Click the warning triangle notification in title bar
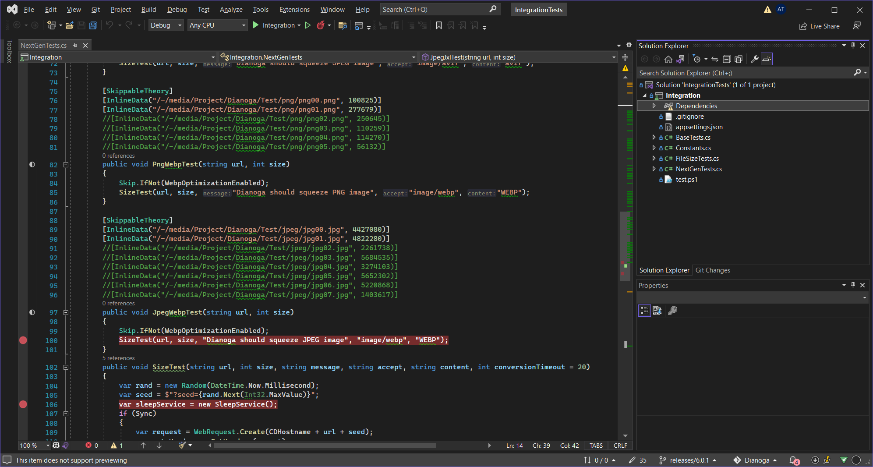The height and width of the screenshot is (467, 873). [x=767, y=10]
